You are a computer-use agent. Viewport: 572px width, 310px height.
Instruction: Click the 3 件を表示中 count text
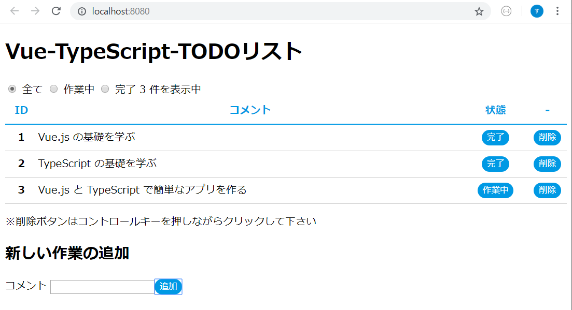pos(171,89)
